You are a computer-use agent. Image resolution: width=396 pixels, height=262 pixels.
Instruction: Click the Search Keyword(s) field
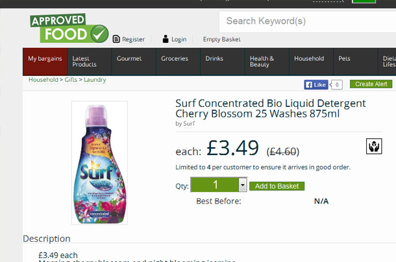pyautogui.click(x=308, y=21)
